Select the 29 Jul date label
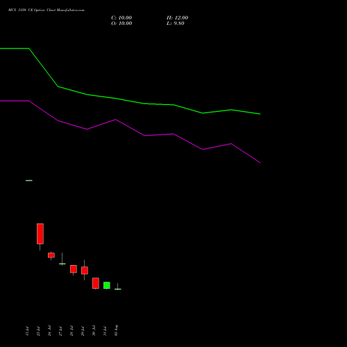Screen dimensions: 347x347 coord(83,331)
